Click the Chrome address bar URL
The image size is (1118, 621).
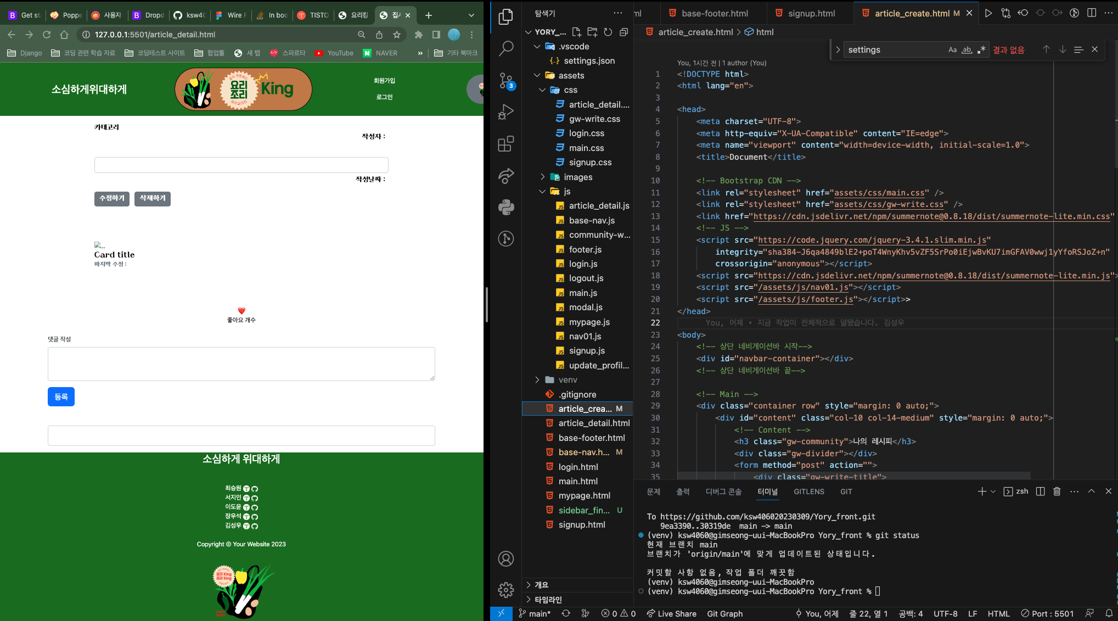tap(155, 35)
